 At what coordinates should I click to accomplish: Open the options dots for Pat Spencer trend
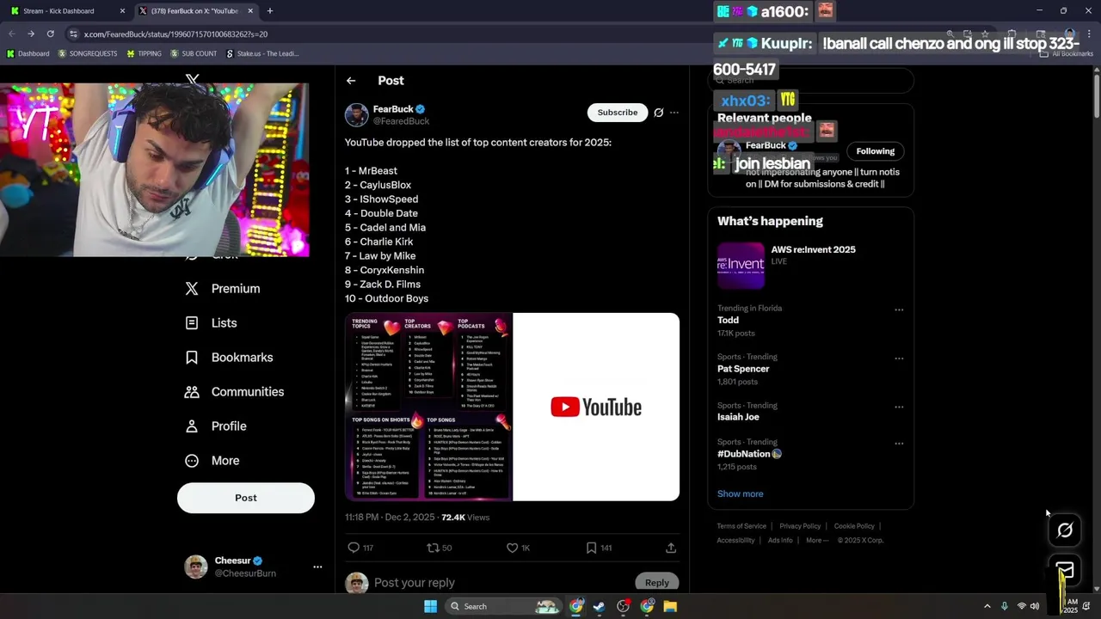coord(899,359)
